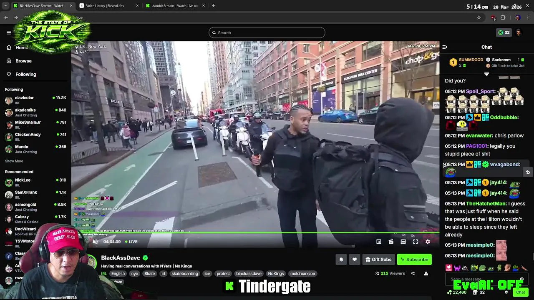Image resolution: width=534 pixels, height=300 pixels.
Task: Open akademiks channel in Following
Action: click(x=35, y=112)
